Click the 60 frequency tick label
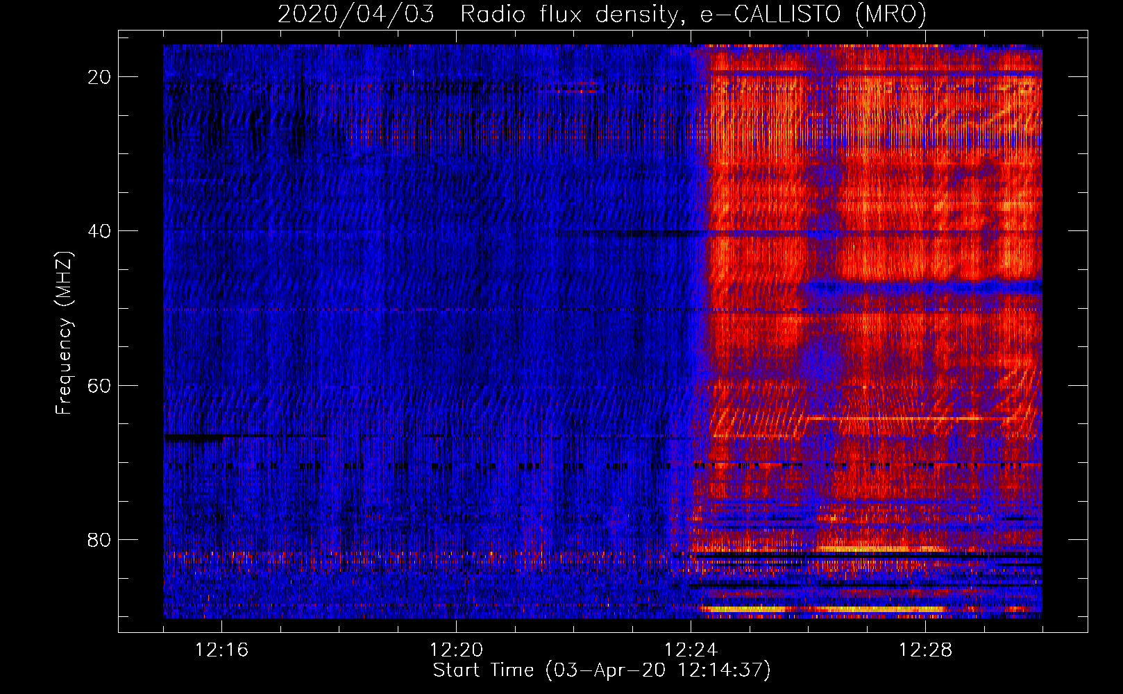 click(99, 385)
